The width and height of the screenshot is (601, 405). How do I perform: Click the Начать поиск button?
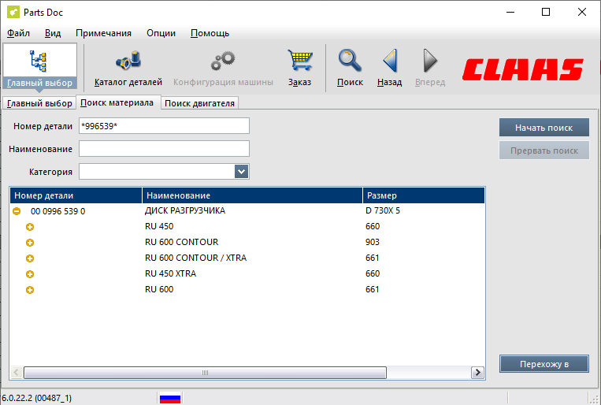tap(543, 128)
